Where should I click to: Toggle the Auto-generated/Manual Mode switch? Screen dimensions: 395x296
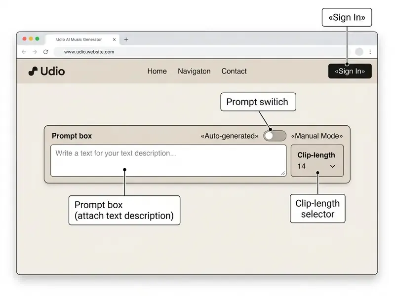pos(275,136)
